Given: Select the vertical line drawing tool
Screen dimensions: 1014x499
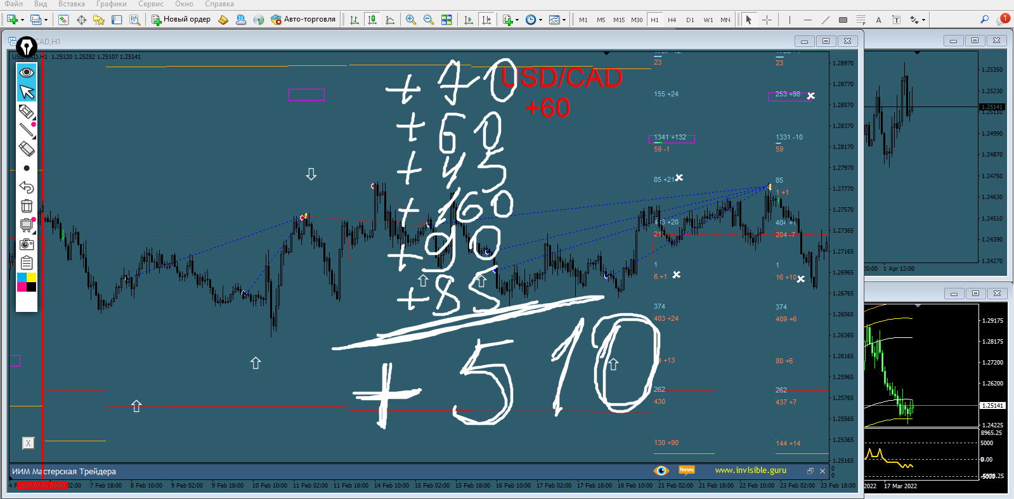Looking at the screenshot, I should pos(790,20).
